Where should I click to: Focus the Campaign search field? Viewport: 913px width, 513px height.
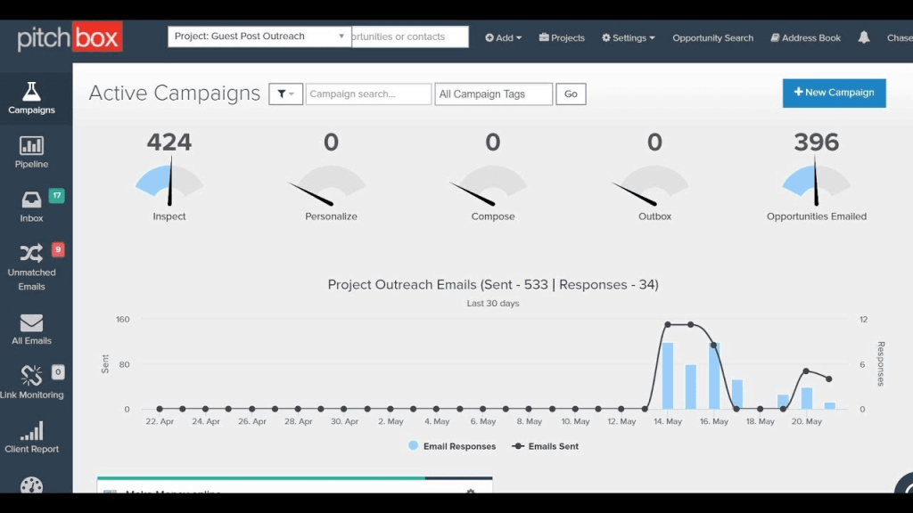pyautogui.click(x=367, y=94)
